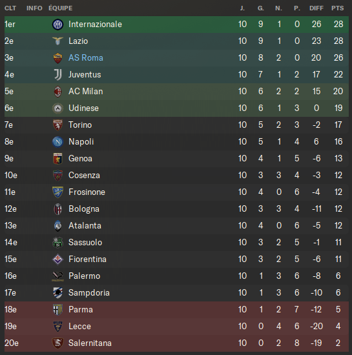Click the Juventus logo icon

(57, 74)
